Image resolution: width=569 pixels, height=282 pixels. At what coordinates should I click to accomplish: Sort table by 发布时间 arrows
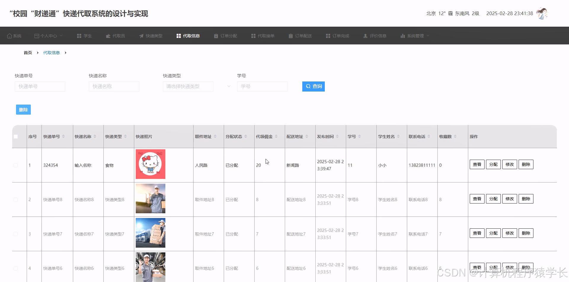337,137
